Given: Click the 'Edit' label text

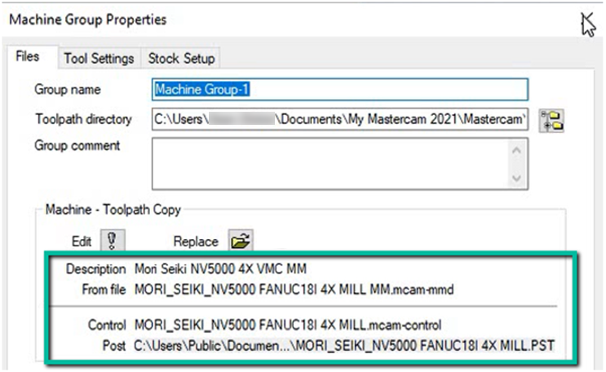Looking at the screenshot, I should pyautogui.click(x=82, y=241).
